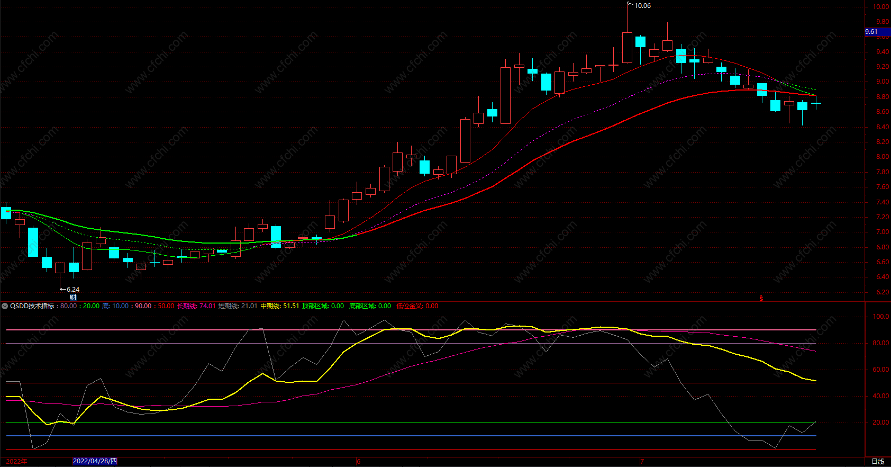The height and width of the screenshot is (467, 891).
Task: Click the 60.00 indicator axis label
Action: (880, 370)
